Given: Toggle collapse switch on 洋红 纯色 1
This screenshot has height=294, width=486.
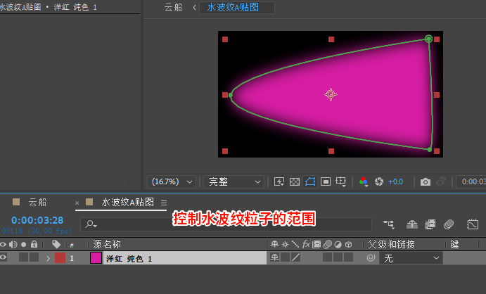Looking at the screenshot, I should 285,257.
